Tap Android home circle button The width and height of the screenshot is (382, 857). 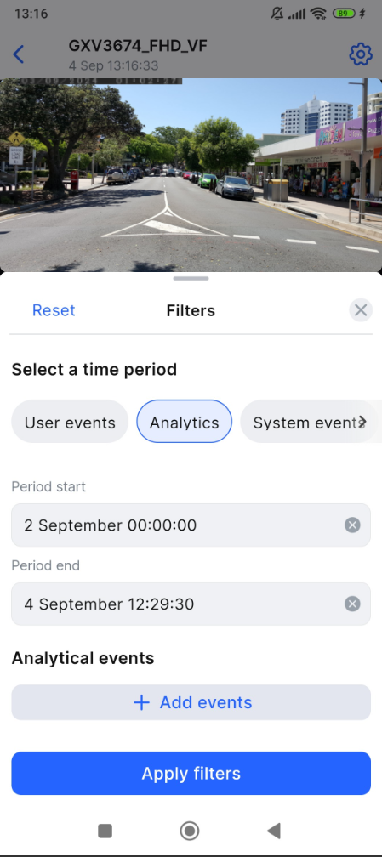[x=190, y=831]
